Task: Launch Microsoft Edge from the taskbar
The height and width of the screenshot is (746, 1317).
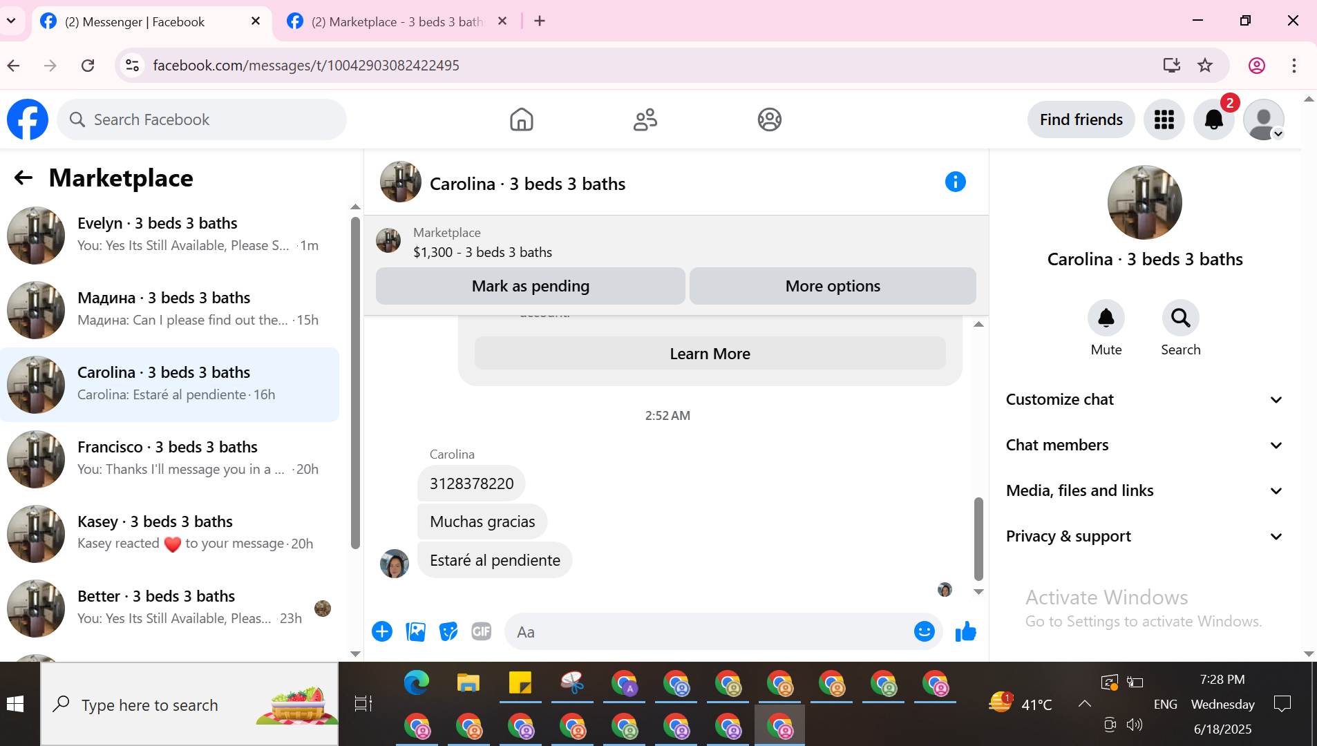Action: (x=417, y=683)
